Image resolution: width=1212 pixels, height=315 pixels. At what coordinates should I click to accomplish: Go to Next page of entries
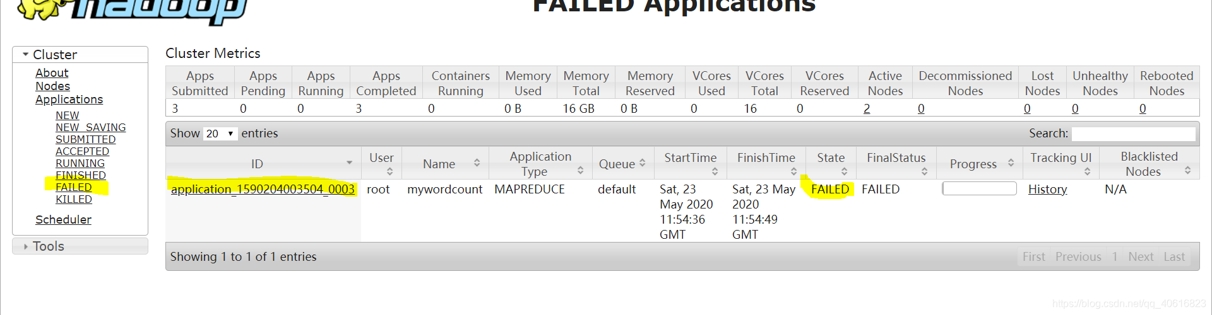(1141, 257)
